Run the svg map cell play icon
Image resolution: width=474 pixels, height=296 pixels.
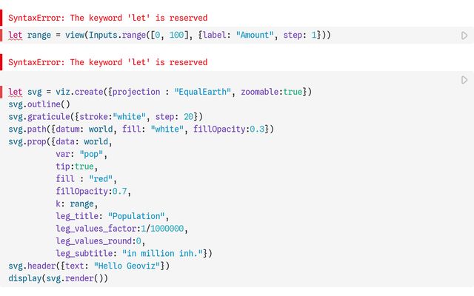[464, 80]
